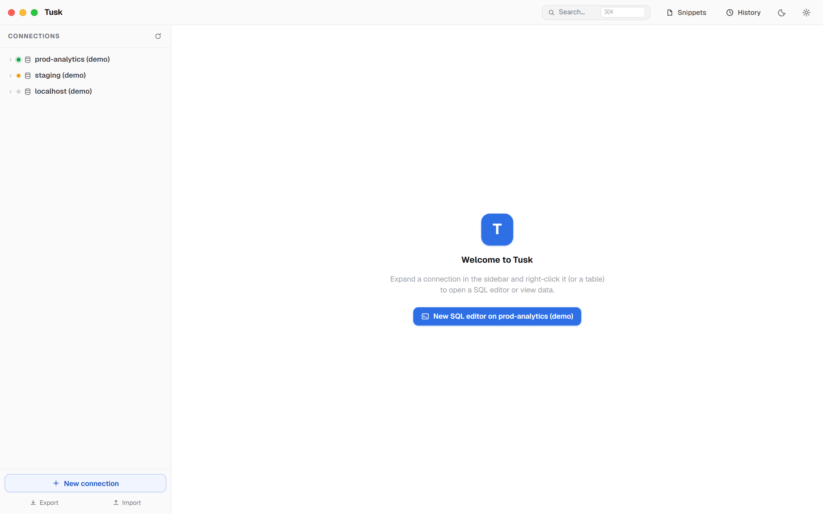
Task: Create a New connection
Action: (85, 483)
